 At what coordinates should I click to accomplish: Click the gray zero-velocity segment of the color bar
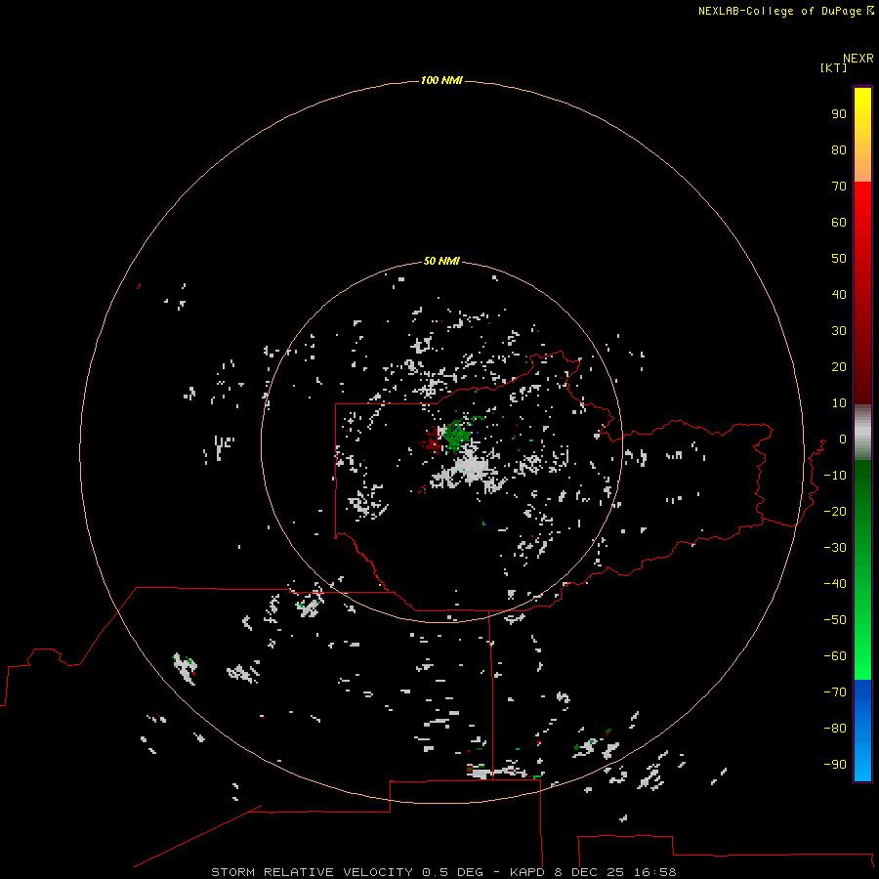pyautogui.click(x=862, y=433)
